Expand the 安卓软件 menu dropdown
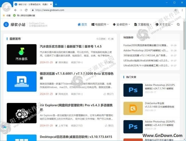This screenshot has width=186, height=141. tap(121, 24)
